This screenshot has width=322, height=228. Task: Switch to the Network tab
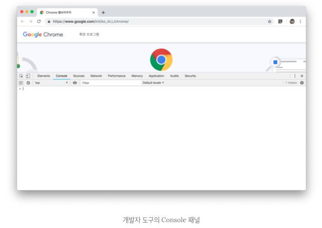click(96, 76)
